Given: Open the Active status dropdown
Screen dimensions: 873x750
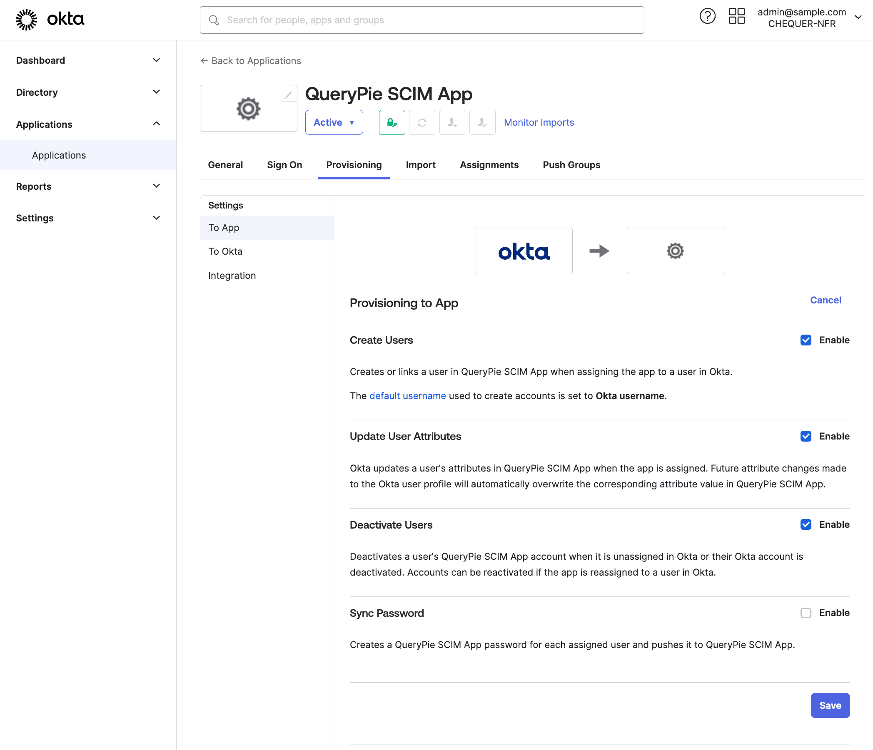Looking at the screenshot, I should tap(334, 122).
